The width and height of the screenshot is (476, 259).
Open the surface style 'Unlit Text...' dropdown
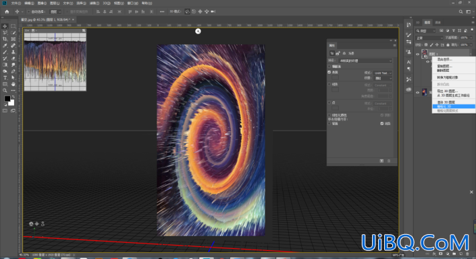(x=383, y=73)
